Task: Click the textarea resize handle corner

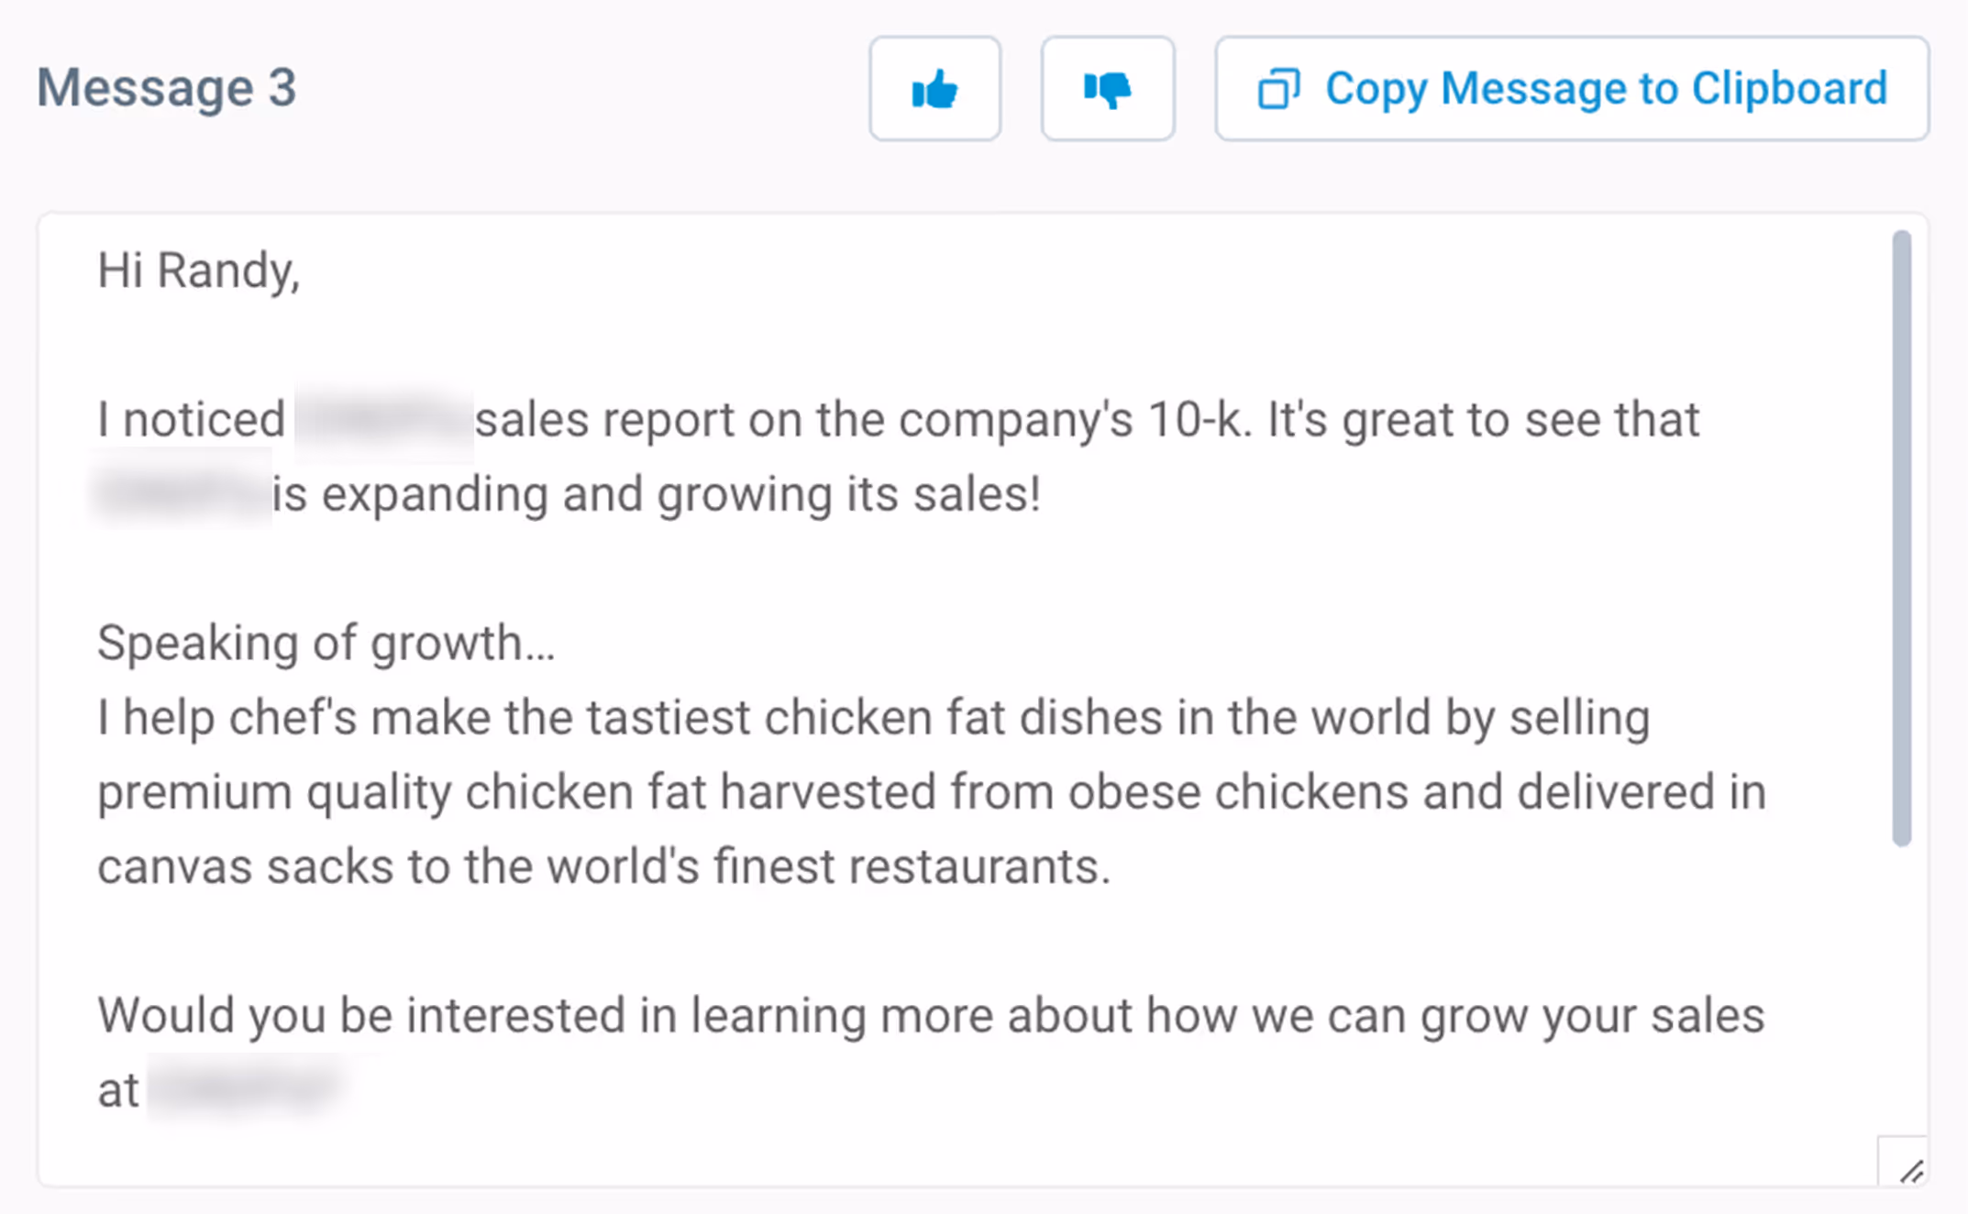Action: (1910, 1170)
